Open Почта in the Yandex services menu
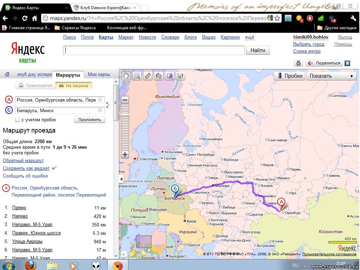The image size is (360, 270). click(x=87, y=37)
